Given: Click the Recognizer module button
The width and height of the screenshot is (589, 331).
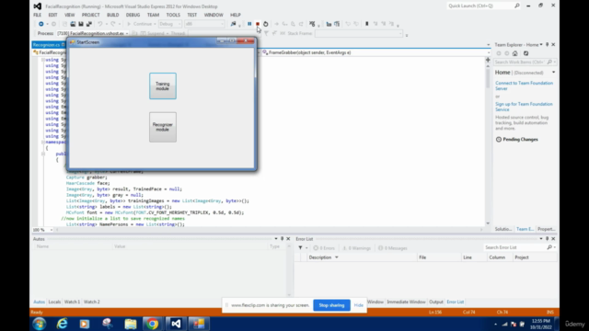Looking at the screenshot, I should 163,127.
